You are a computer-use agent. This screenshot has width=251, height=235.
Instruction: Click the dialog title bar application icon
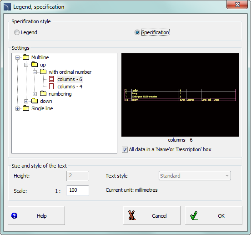pos(7,7)
